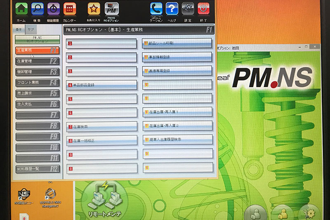Switch to the サブ tab
This screenshot has width=330, height=220.
click(31, 29)
